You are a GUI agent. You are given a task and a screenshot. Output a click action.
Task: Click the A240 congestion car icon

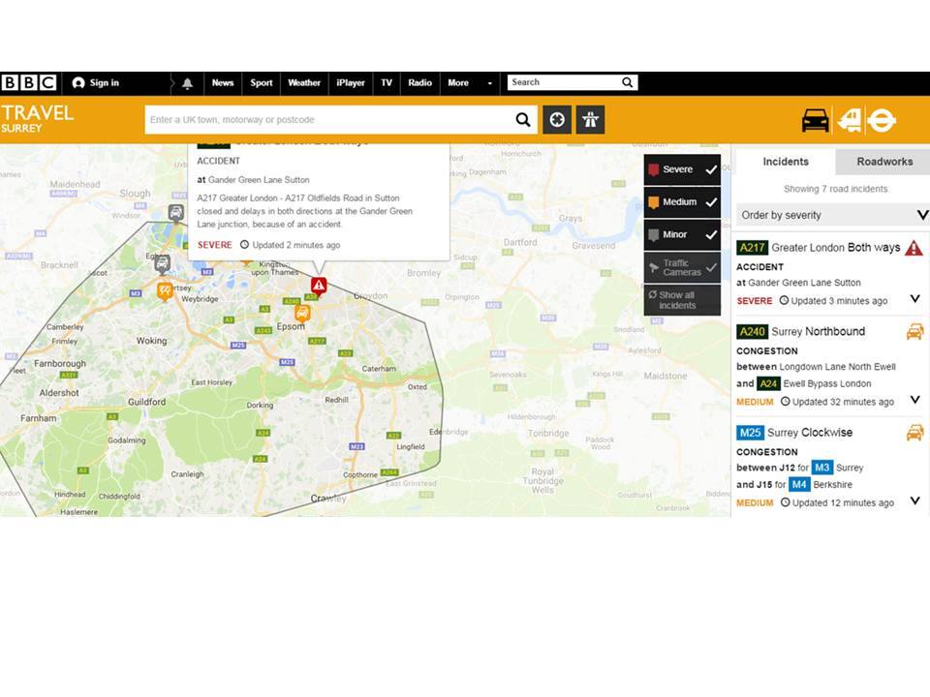pos(915,331)
